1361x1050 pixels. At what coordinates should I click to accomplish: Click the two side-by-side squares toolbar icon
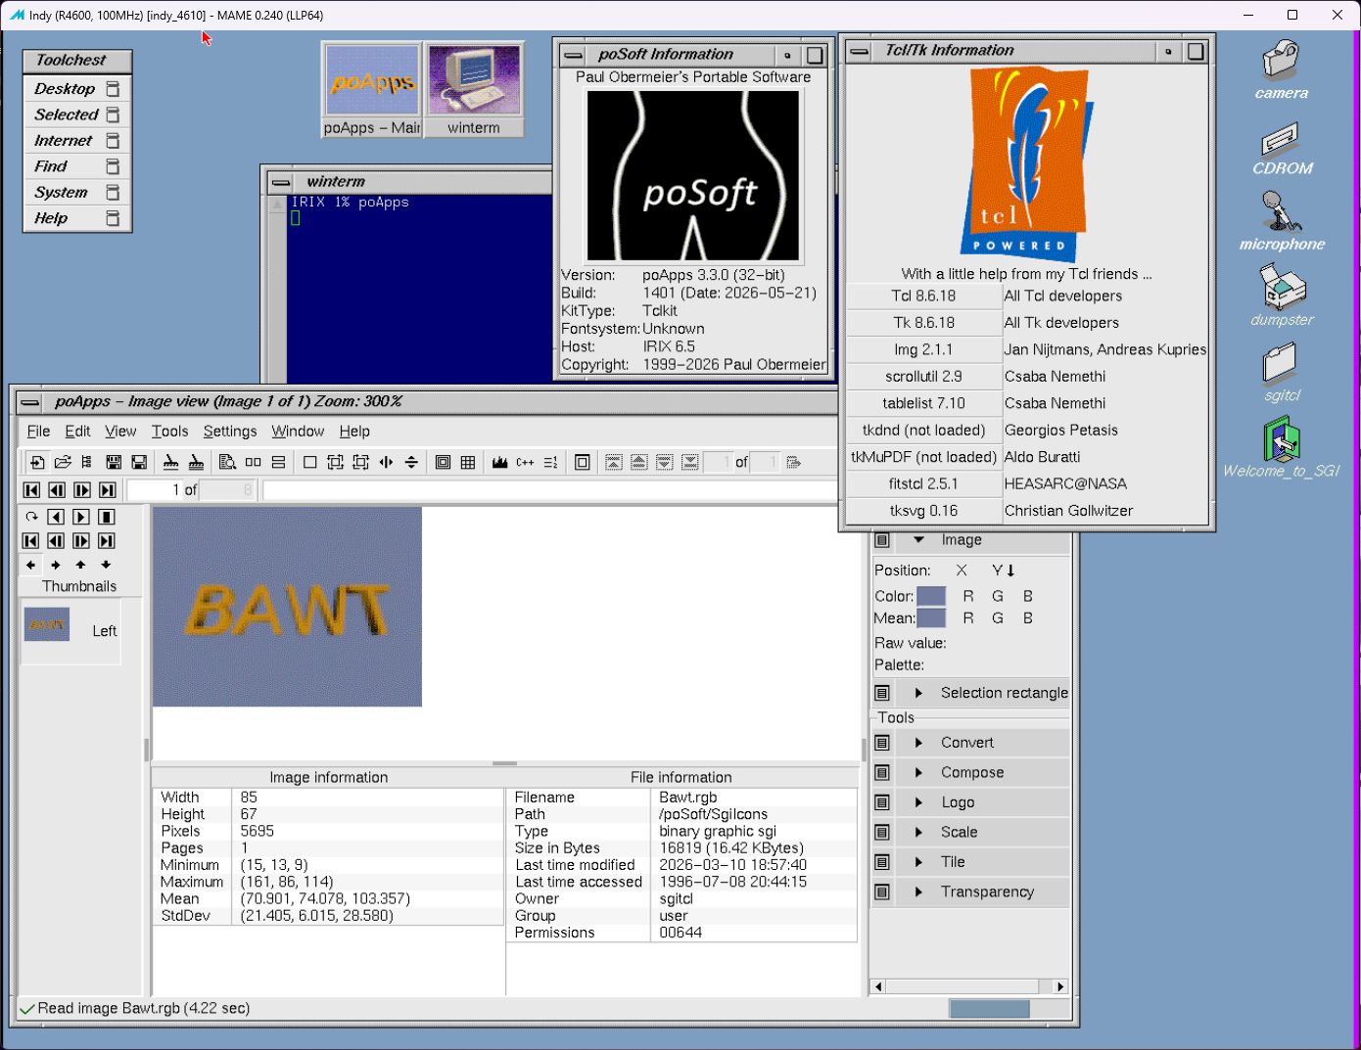coord(253,462)
